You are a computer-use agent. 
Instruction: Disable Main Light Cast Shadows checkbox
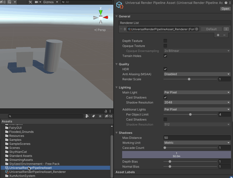tap(165, 97)
